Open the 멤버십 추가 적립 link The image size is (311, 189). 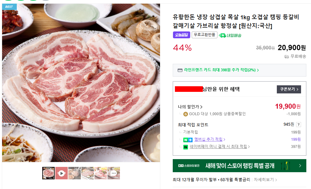pyautogui.click(x=210, y=139)
